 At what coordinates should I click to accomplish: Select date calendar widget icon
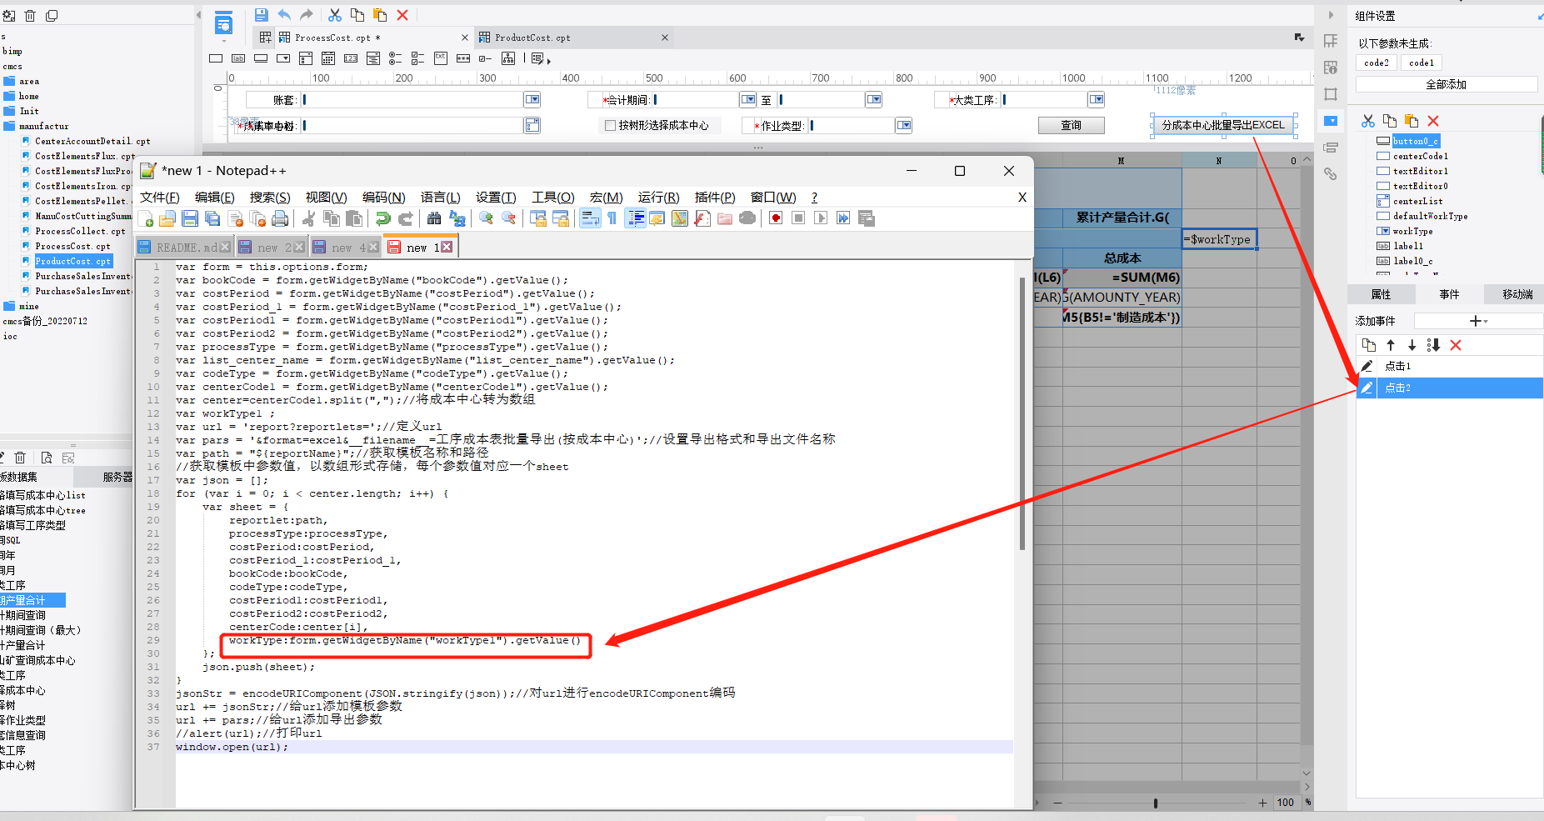(328, 58)
